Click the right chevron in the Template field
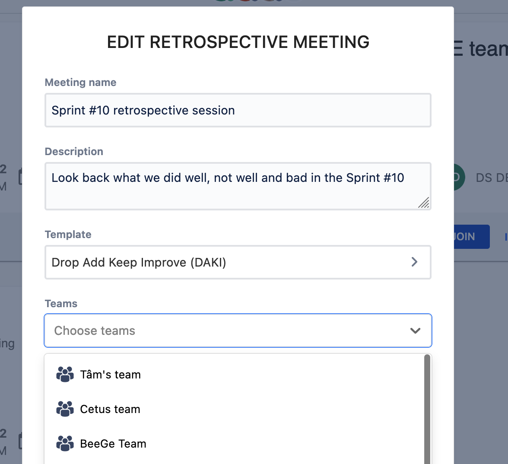 click(x=414, y=262)
